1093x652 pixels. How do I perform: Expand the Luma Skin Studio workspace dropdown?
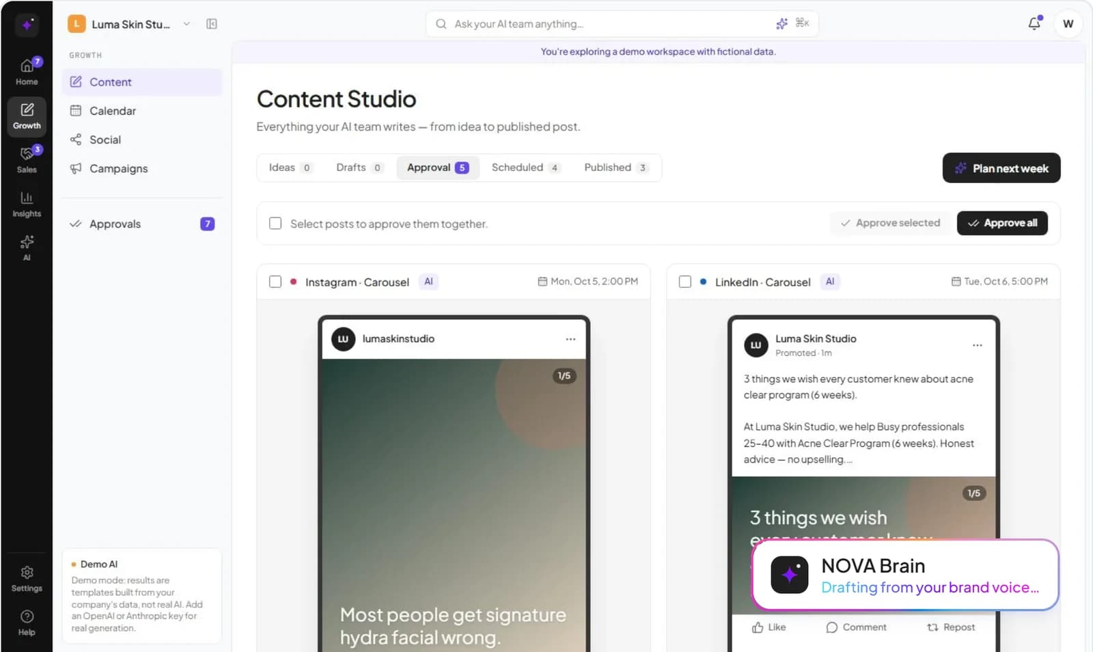(x=129, y=24)
